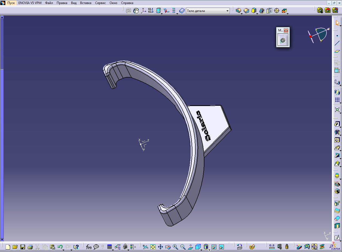The height and width of the screenshot is (252, 342).
Task: Open the Пуск menu
Action: pos(11,3)
